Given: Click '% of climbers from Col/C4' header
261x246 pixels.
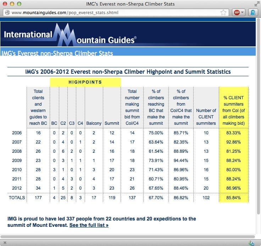Looking at the screenshot, I should point(181,107).
